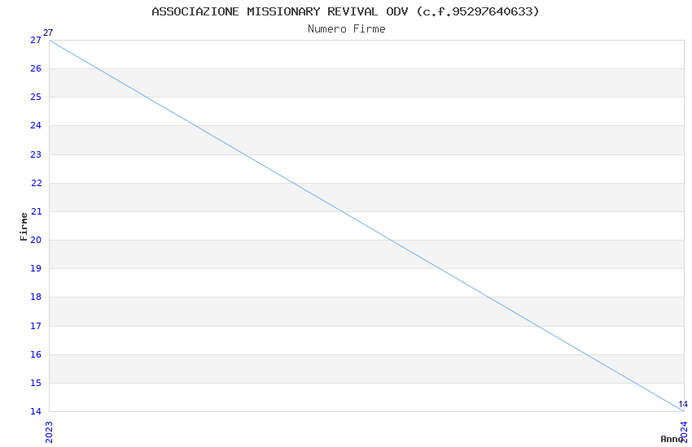Click y-axis tick label 16

point(36,354)
